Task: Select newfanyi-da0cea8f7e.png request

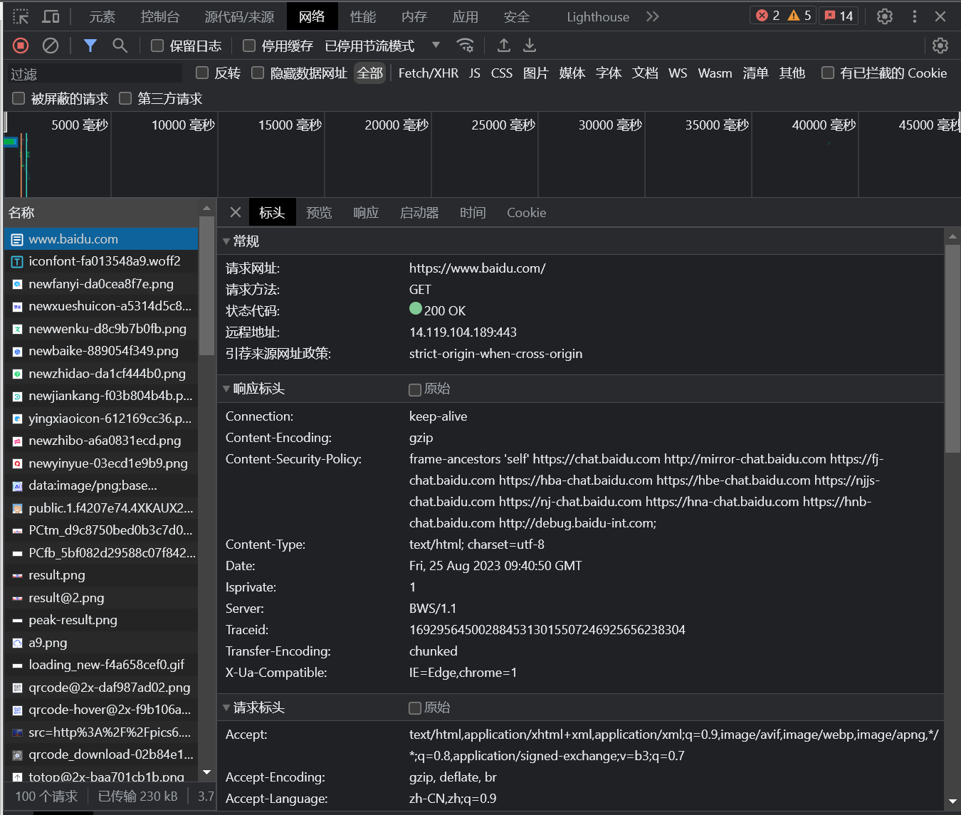Action: coord(101,284)
